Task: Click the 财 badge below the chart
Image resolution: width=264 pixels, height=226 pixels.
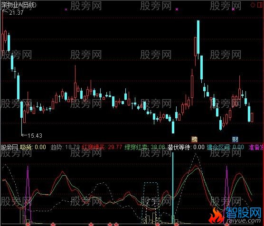Action: 235,139
